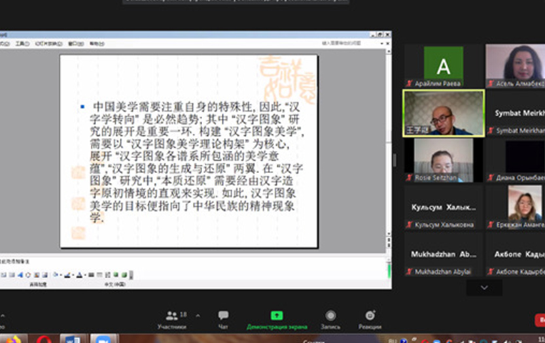Start recording with the Запись button
The image size is (545, 343).
click(330, 319)
